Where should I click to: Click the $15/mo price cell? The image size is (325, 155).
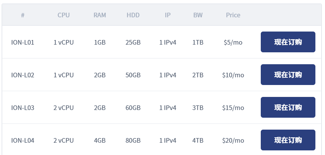point(233,108)
